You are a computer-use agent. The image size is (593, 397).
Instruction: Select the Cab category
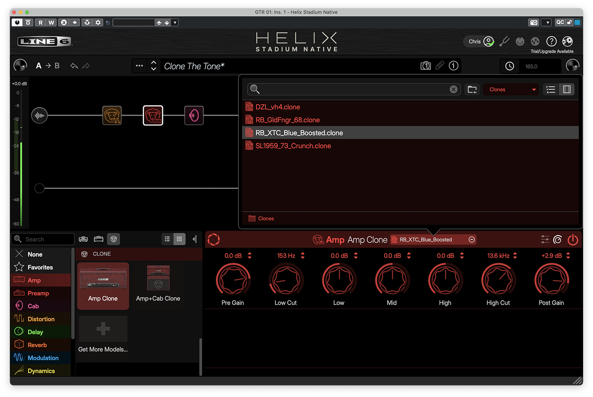pyautogui.click(x=41, y=306)
